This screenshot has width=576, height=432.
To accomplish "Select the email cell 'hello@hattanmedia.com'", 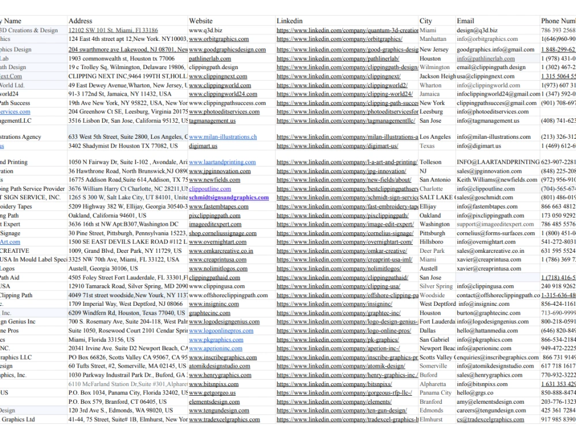I will tap(498, 331).
